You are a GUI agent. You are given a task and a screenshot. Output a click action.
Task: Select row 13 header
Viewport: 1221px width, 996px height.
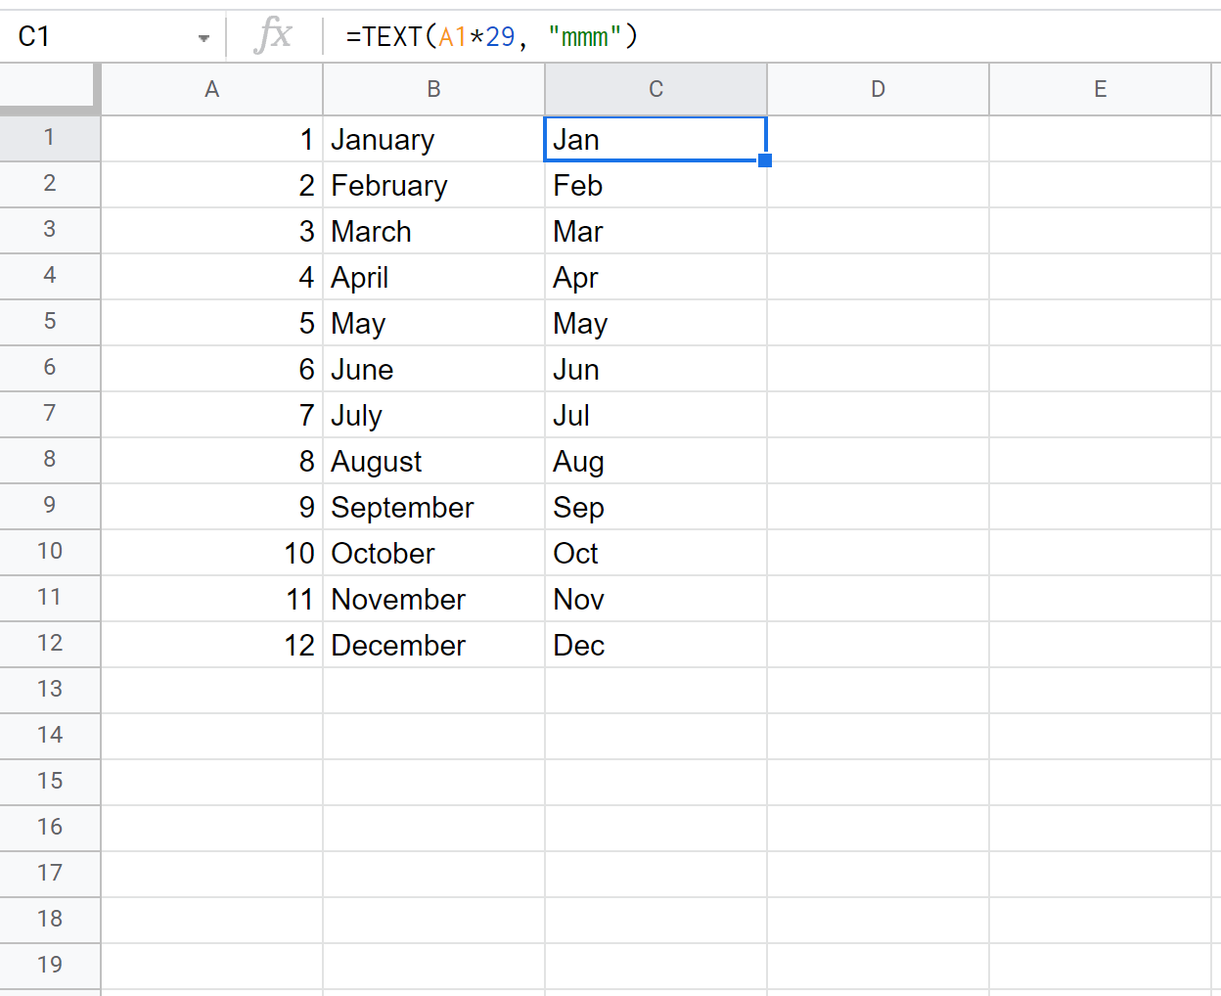[49, 690]
